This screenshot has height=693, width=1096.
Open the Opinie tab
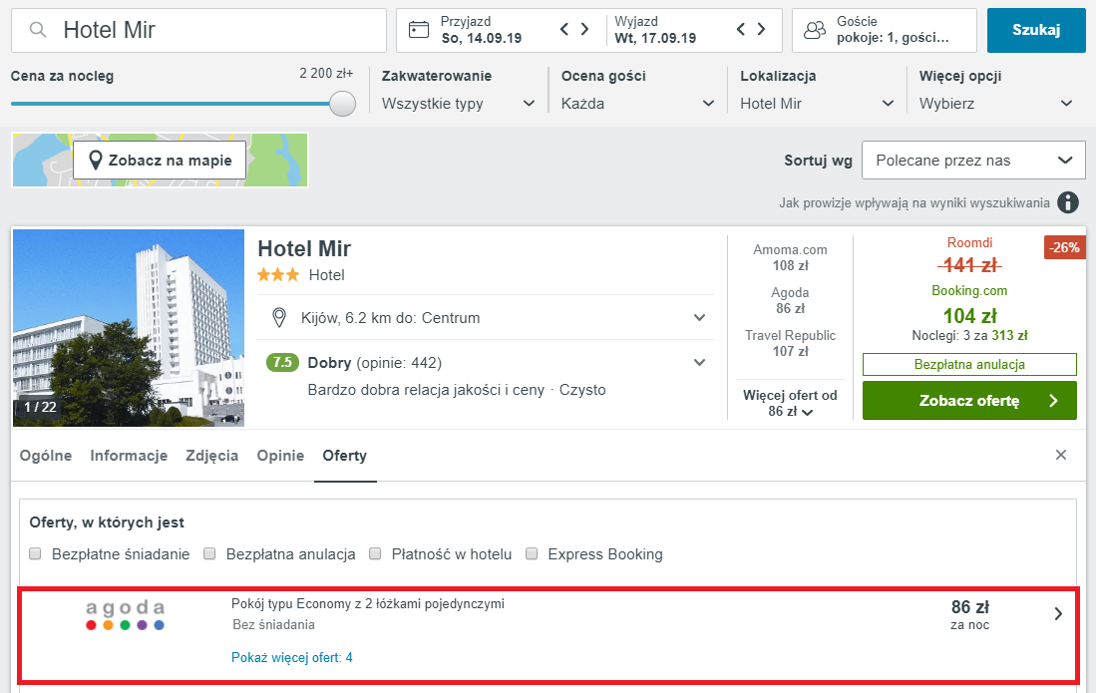[x=280, y=456]
